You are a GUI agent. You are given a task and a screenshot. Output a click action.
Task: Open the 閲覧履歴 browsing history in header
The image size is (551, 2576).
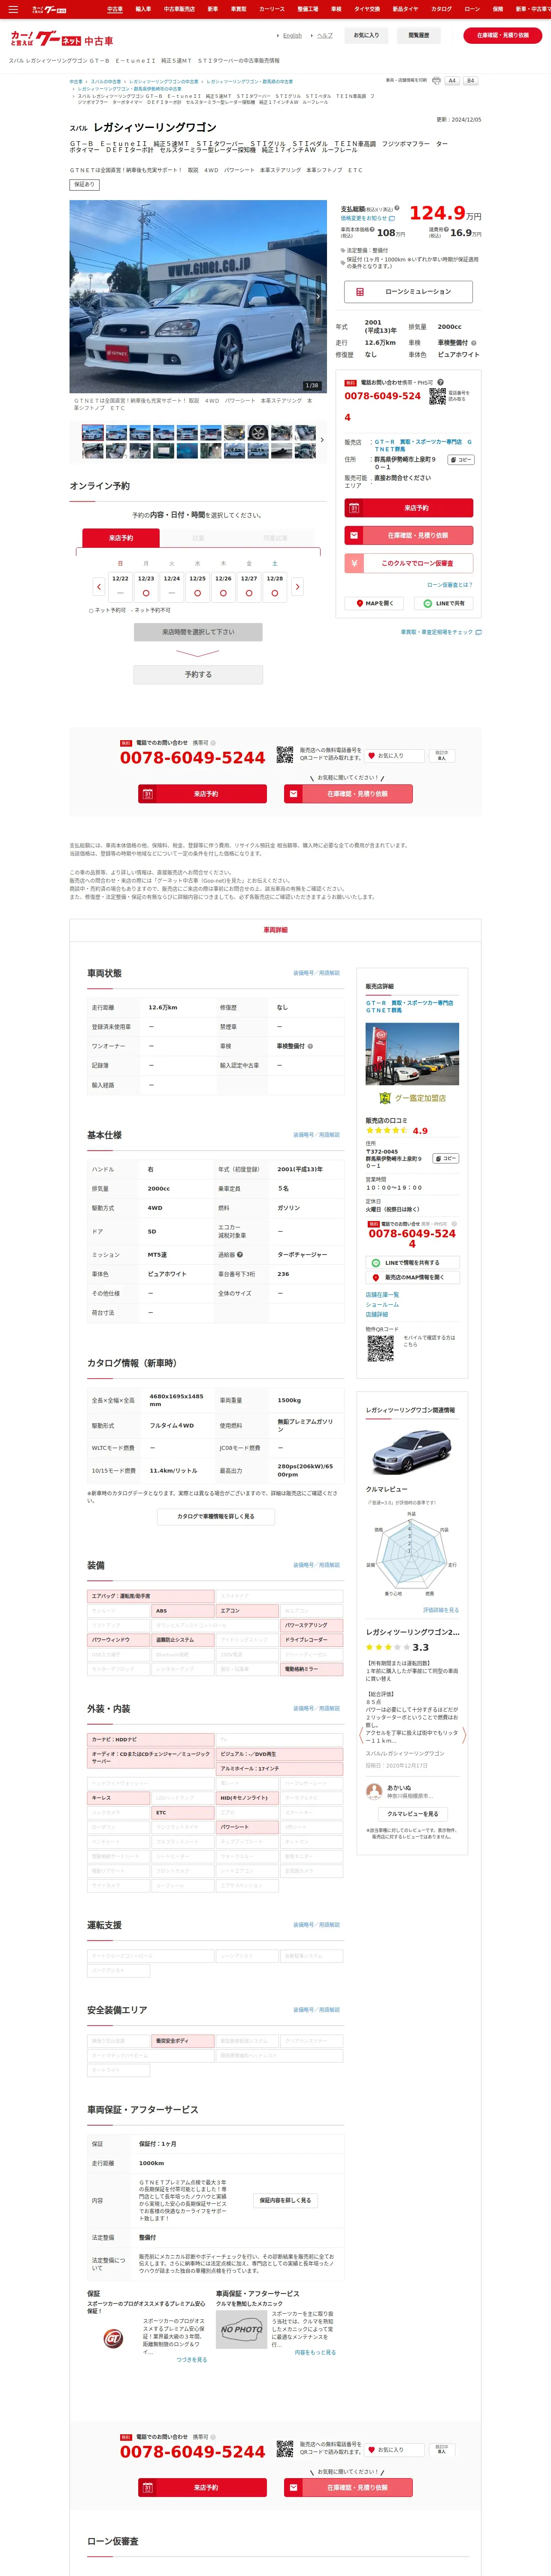tap(419, 35)
